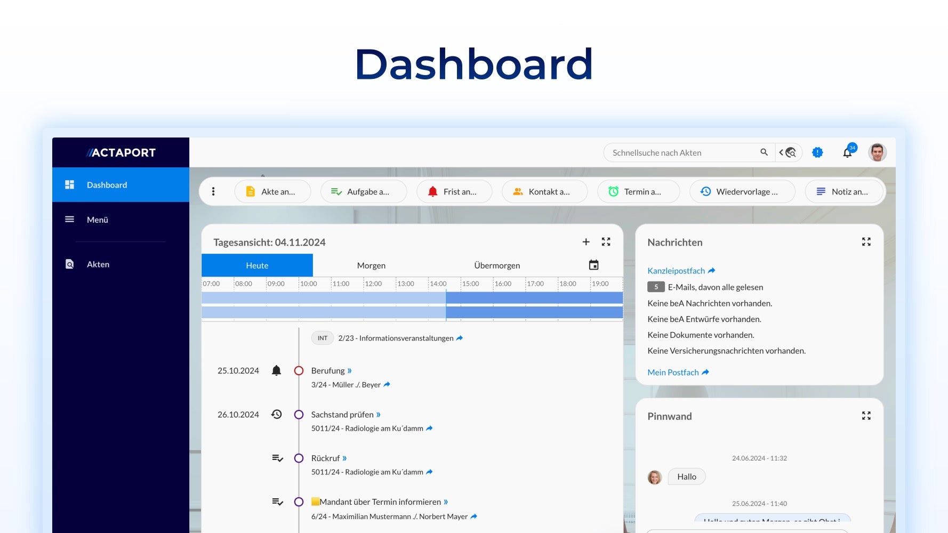Expand the Pinnwand panel to fullscreen
Image resolution: width=948 pixels, height=533 pixels.
click(866, 416)
